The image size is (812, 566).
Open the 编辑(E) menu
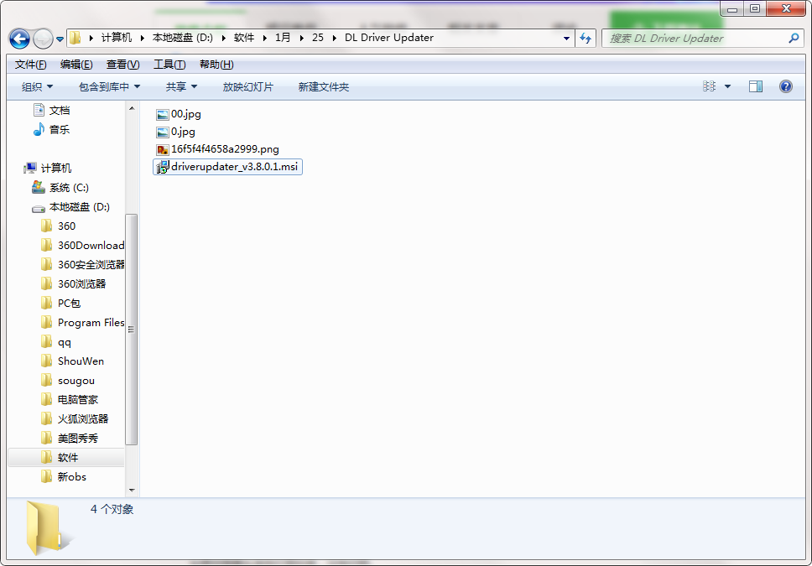coord(76,65)
